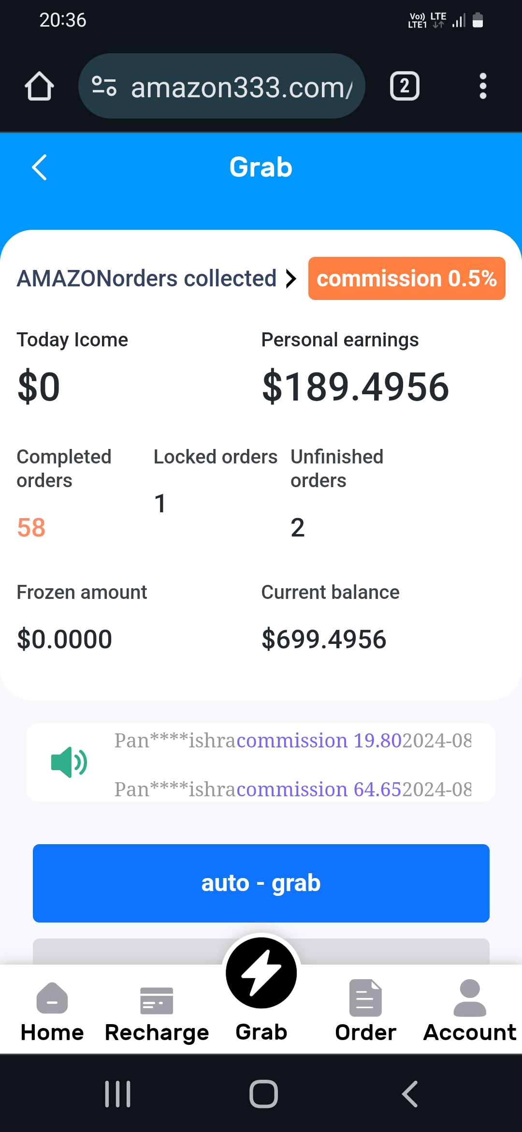Tap the Android recent apps button
Viewport: 522px width, 1132px height.
(x=118, y=1094)
